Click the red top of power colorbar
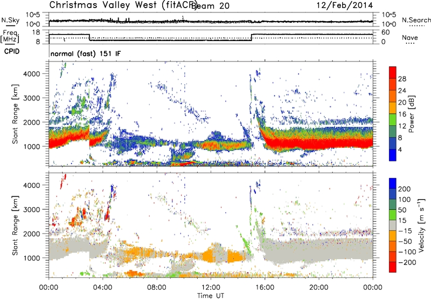431x299 pixels. [393, 72]
